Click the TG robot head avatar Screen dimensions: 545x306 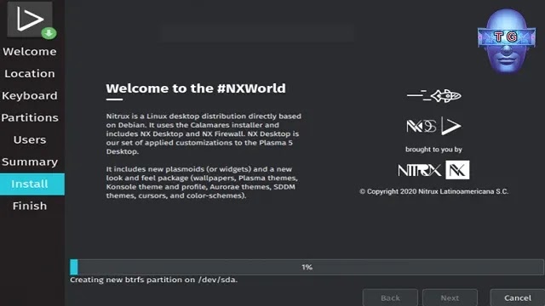point(507,41)
